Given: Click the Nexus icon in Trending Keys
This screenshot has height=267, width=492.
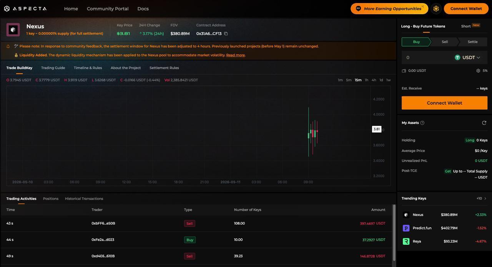Looking at the screenshot, I should [x=406, y=215].
